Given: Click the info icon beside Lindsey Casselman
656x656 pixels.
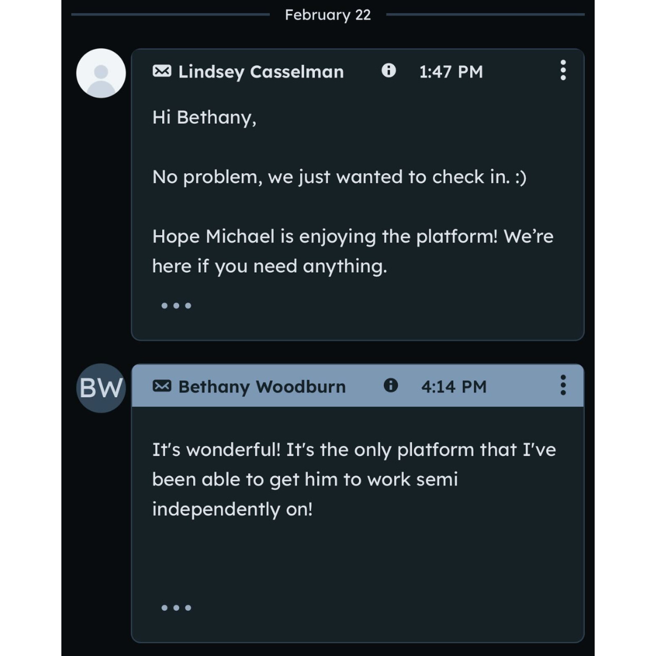Looking at the screenshot, I should [389, 70].
